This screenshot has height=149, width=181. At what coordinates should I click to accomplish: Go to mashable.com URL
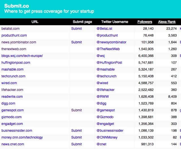(12, 69)
